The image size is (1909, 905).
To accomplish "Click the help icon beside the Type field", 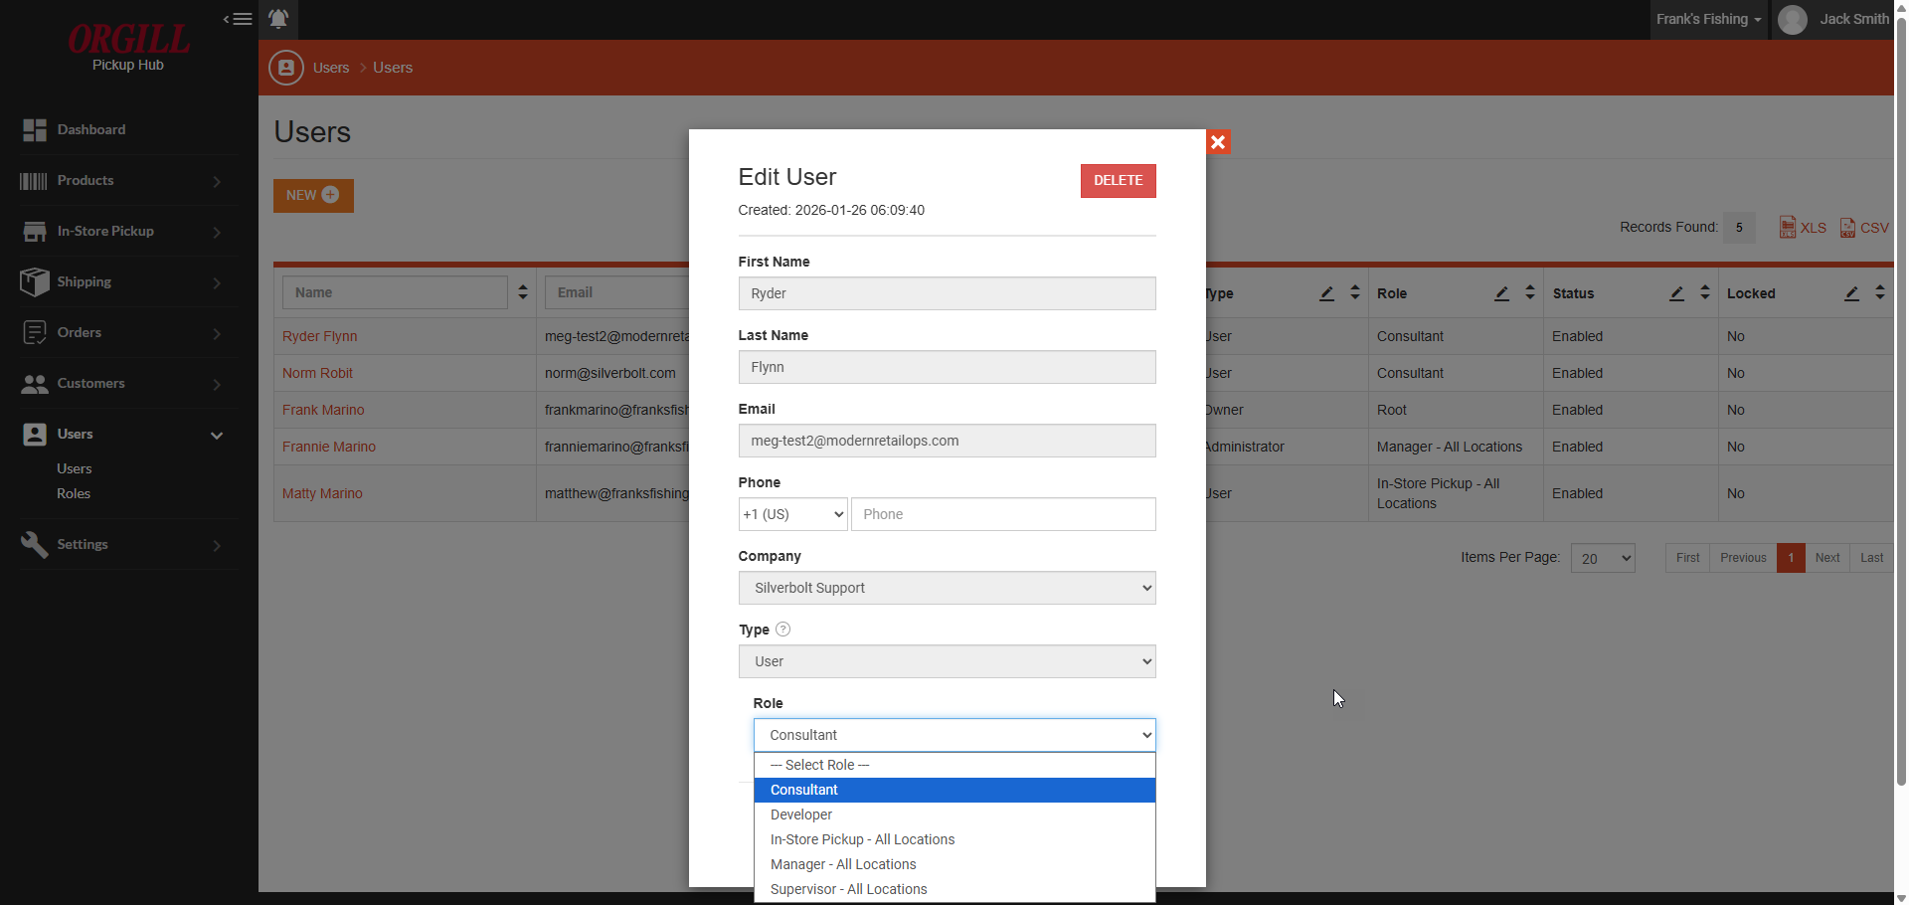I will [x=782, y=629].
